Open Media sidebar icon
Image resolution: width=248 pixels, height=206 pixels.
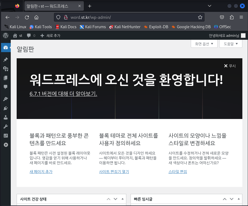coord(6,69)
